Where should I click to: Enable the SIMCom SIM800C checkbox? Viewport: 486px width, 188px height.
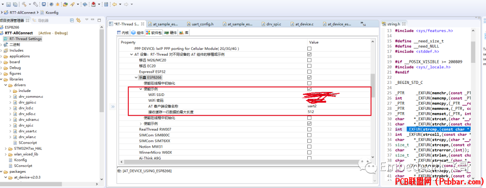click(309, 135)
